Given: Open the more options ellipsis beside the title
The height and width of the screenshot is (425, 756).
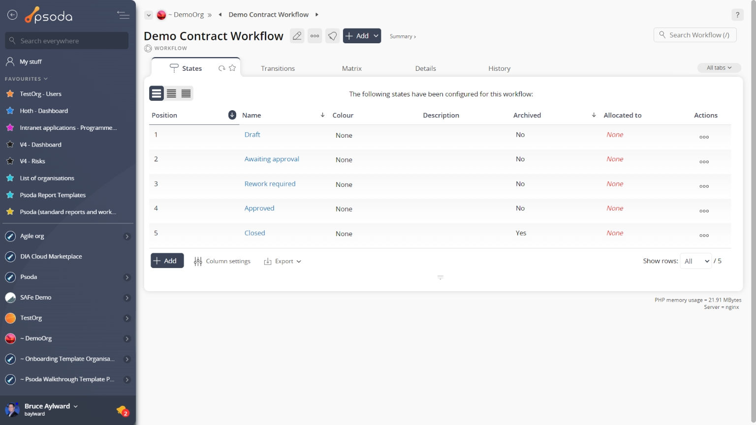Looking at the screenshot, I should click(315, 36).
